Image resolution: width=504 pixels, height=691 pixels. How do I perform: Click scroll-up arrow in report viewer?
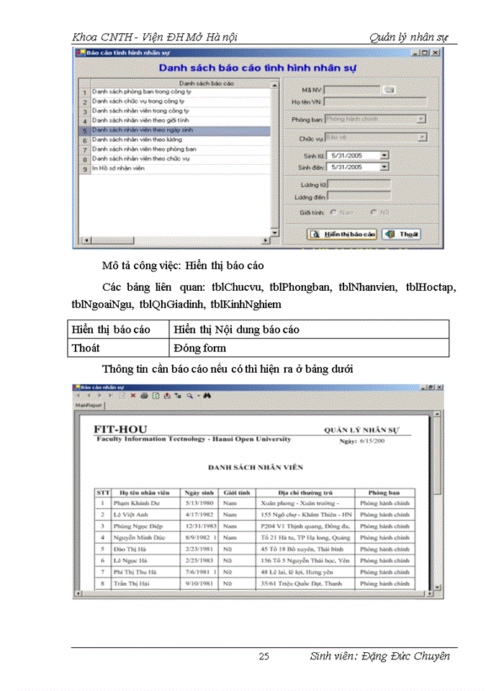coord(437,415)
